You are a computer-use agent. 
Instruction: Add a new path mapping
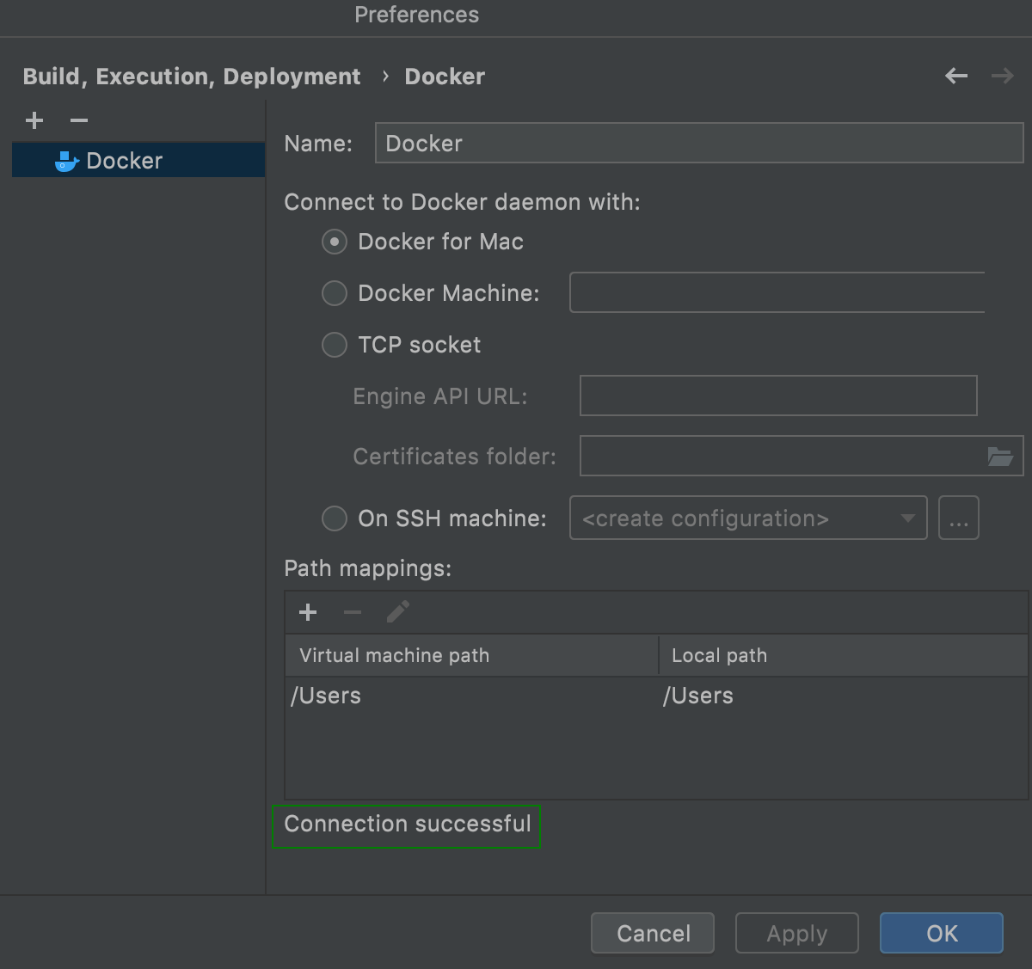[x=308, y=612]
